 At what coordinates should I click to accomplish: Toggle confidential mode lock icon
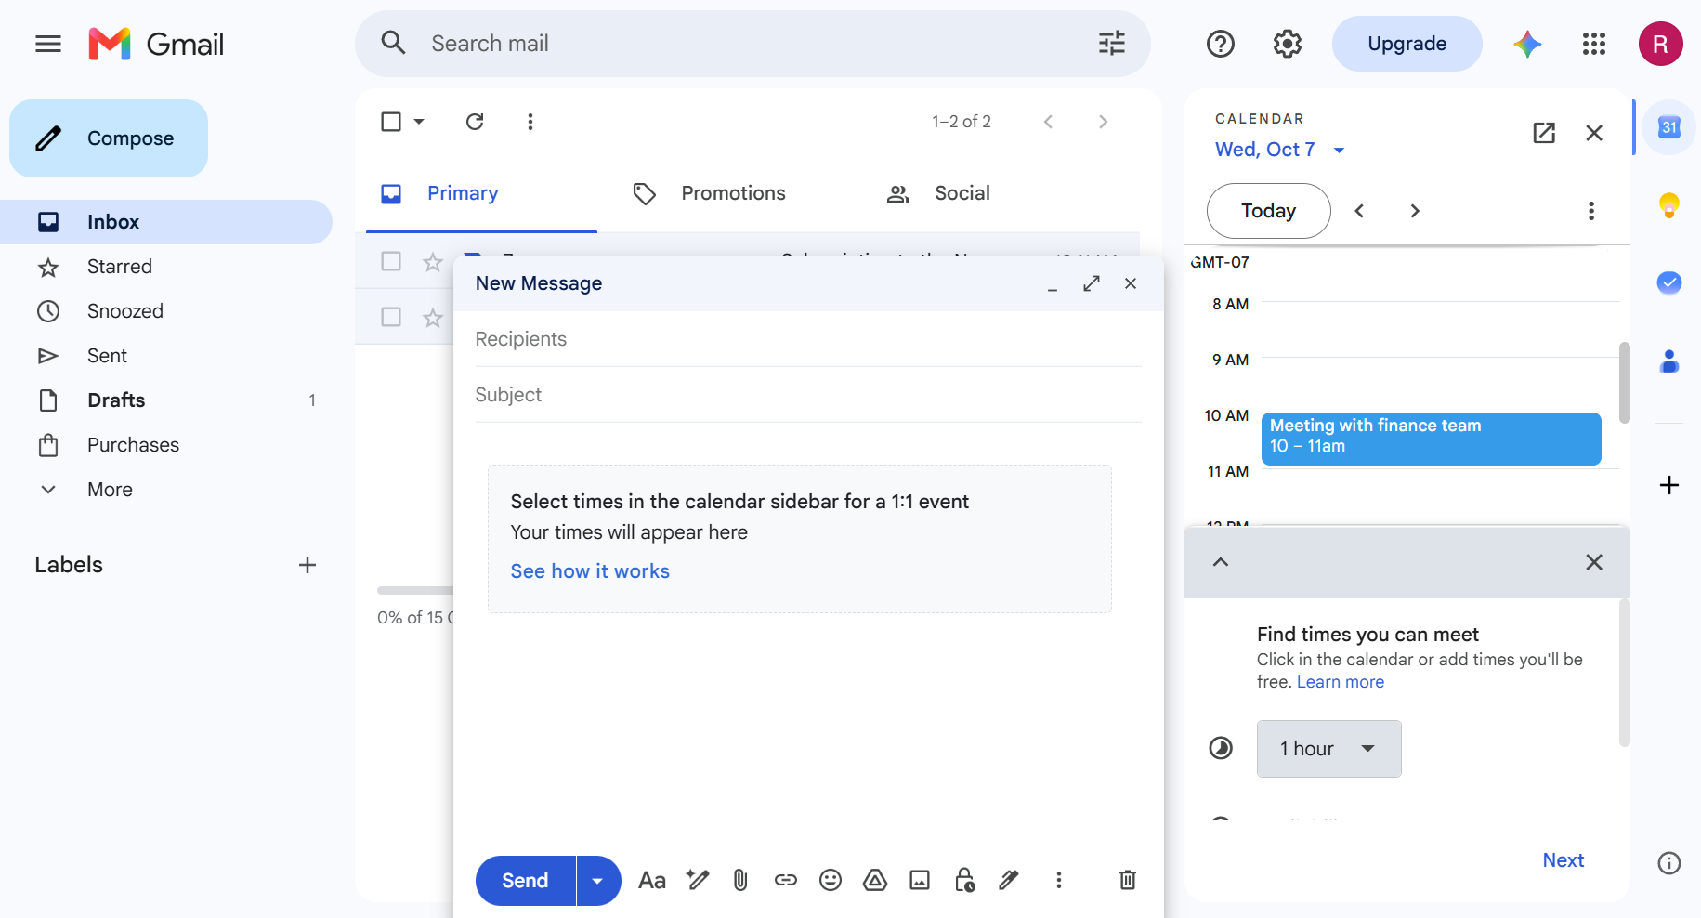(964, 880)
